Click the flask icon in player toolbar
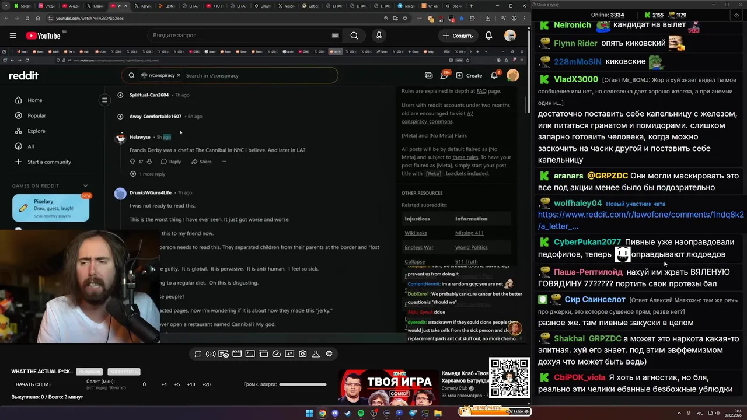Image resolution: width=747 pixels, height=420 pixels. pos(316,353)
